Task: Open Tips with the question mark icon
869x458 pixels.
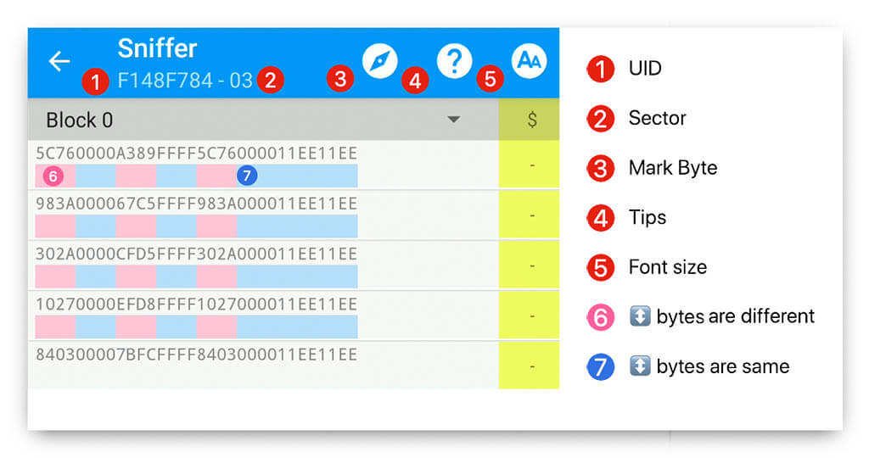Action: click(x=454, y=61)
